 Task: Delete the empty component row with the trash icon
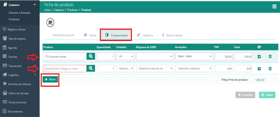tap(270, 68)
